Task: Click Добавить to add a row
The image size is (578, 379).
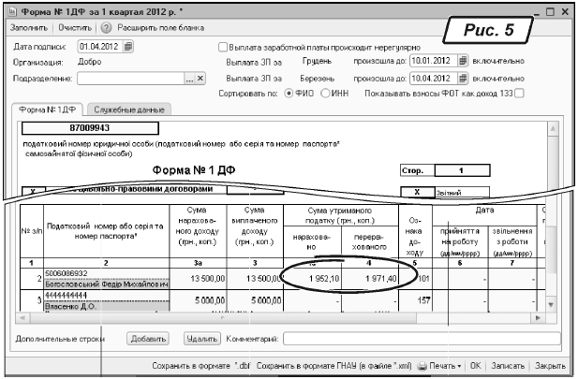Action: click(x=149, y=339)
